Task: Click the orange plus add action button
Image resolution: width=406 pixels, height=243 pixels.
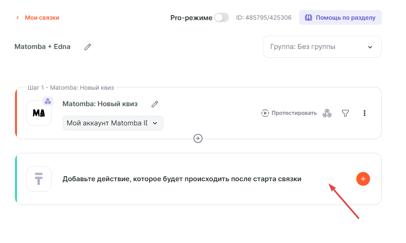Action: click(x=363, y=179)
